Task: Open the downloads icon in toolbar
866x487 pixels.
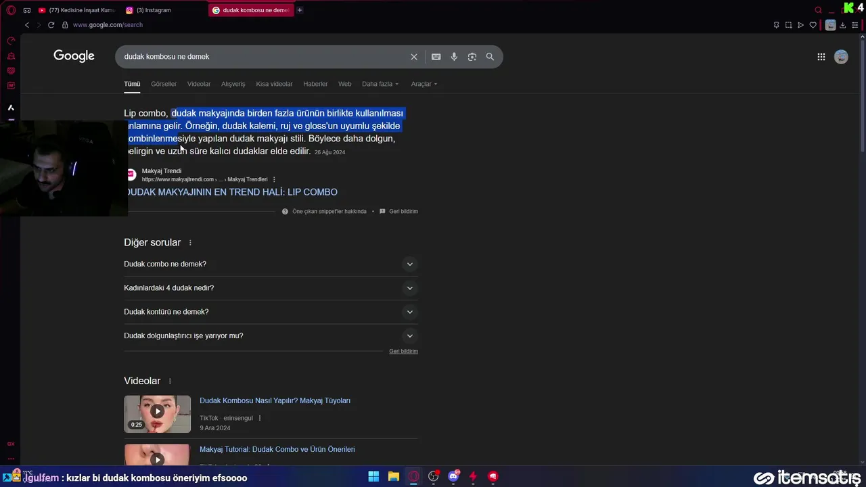Action: coord(842,25)
